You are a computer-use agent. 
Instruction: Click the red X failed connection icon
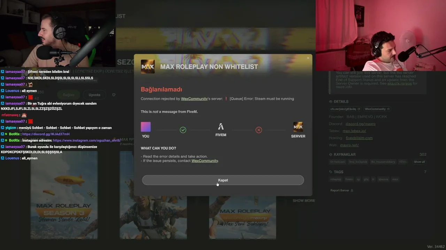[x=259, y=130]
